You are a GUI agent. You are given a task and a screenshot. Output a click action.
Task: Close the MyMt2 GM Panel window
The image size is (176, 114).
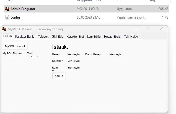[x=161, y=29]
